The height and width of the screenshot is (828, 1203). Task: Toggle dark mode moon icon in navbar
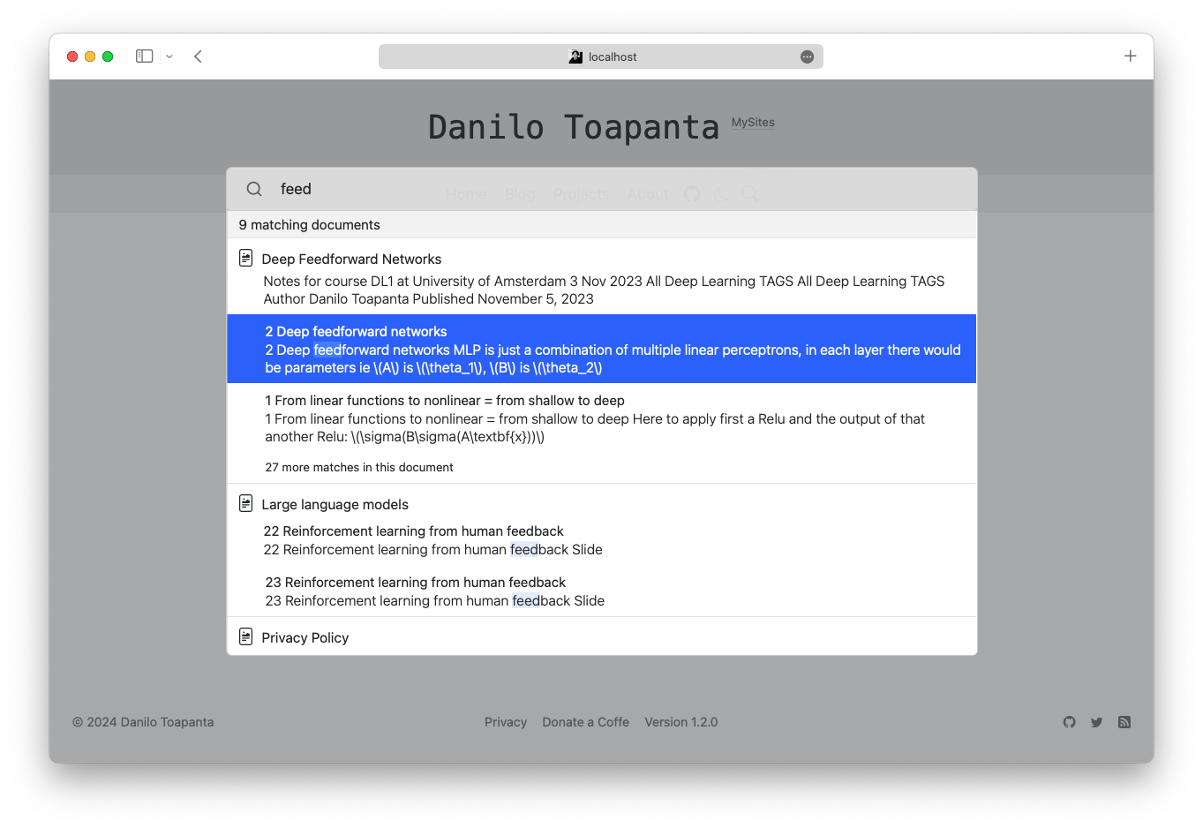tap(721, 194)
